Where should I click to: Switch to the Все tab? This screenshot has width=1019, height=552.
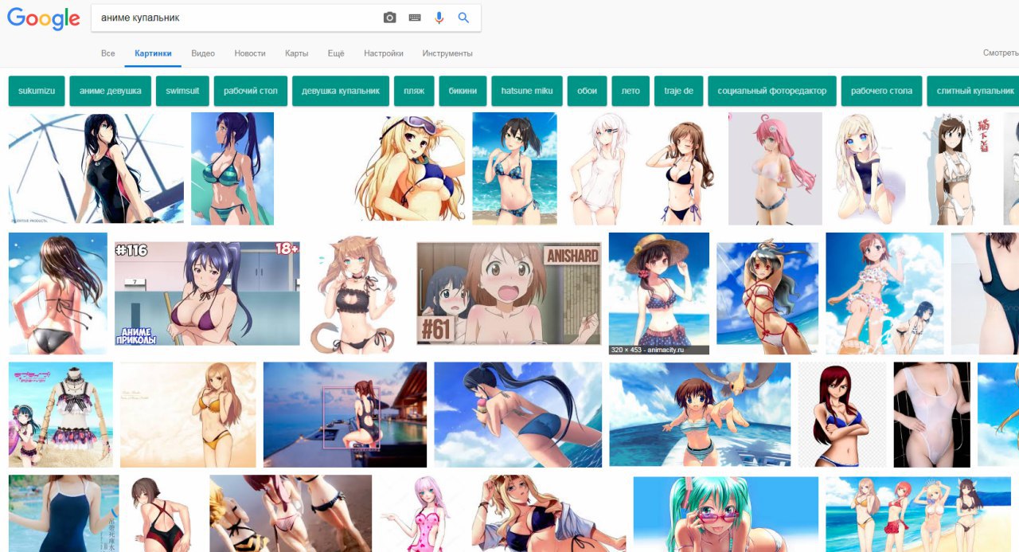[108, 53]
